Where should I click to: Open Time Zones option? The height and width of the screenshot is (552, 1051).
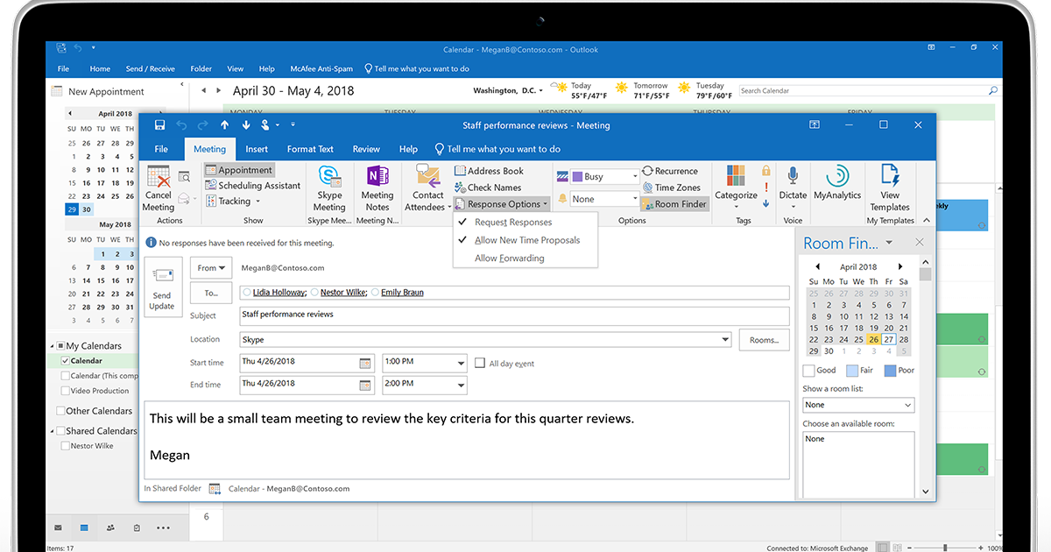[671, 188]
